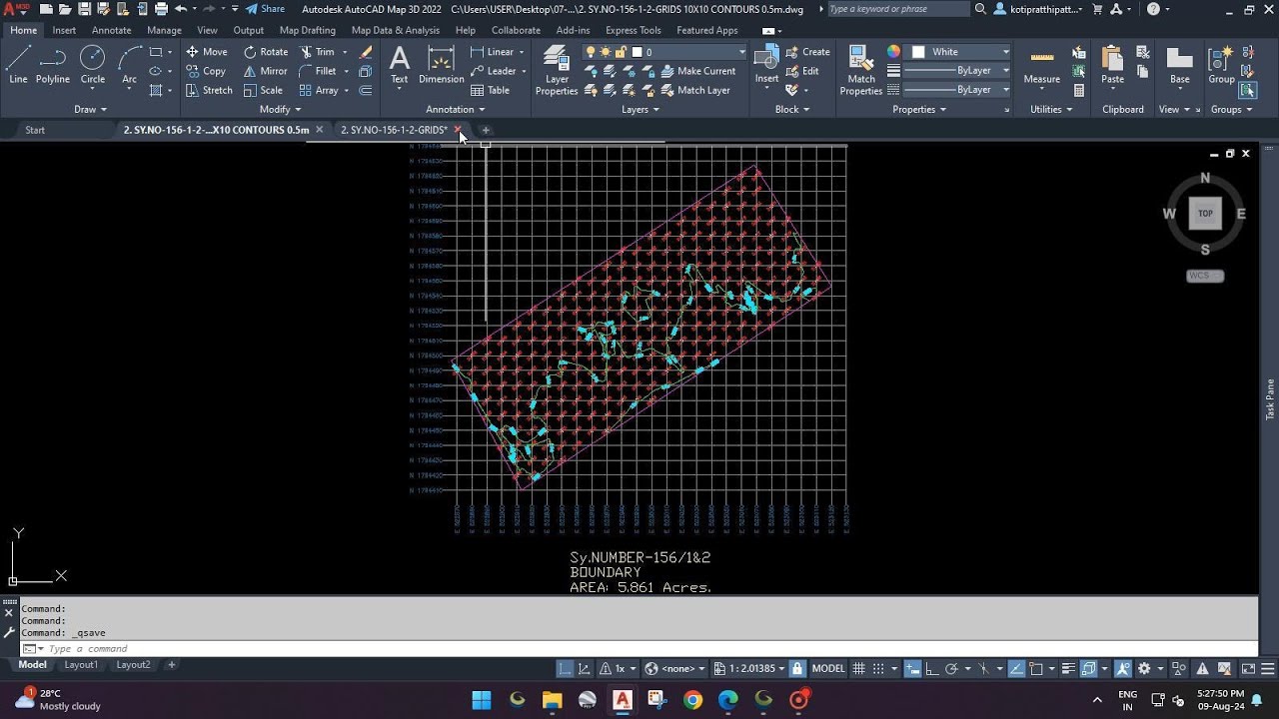Select the Scale command
1279x719 pixels.
263,90
